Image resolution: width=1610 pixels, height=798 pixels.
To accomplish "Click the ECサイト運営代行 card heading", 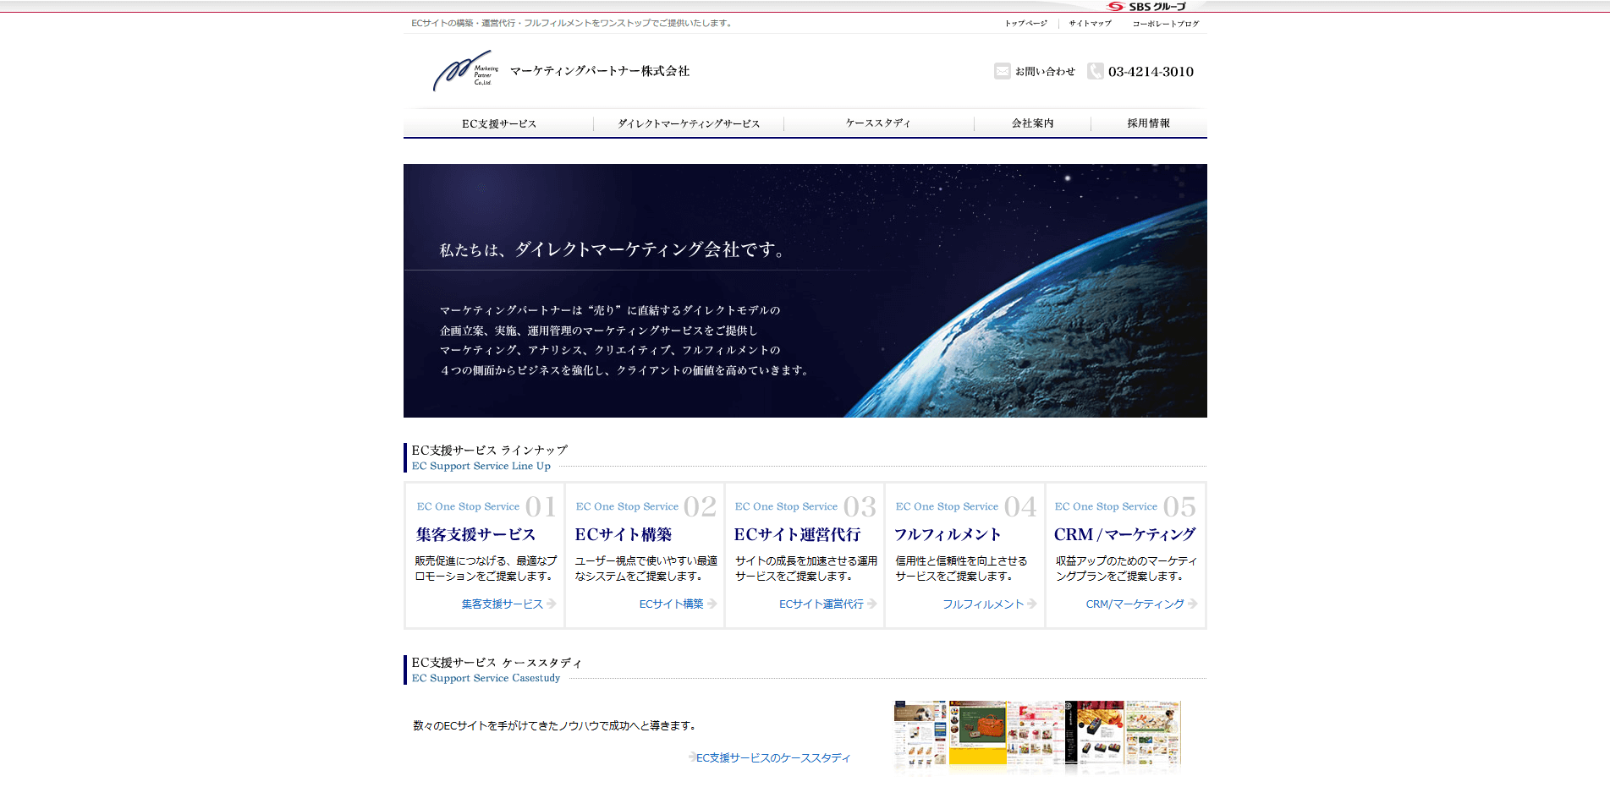I will coord(797,534).
